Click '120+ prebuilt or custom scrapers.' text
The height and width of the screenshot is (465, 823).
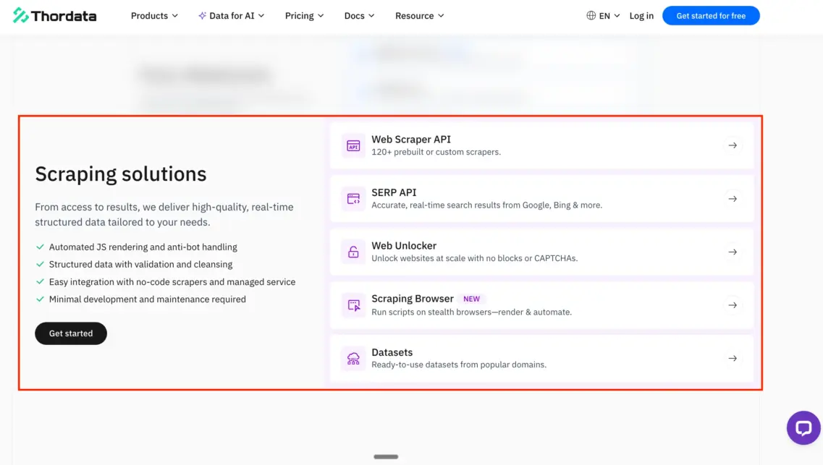(436, 152)
